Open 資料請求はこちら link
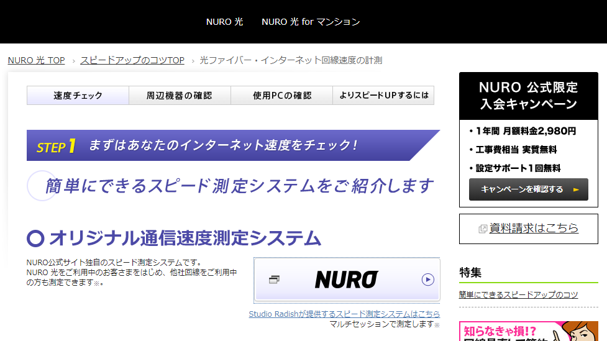This screenshot has height=341, width=607. (534, 228)
